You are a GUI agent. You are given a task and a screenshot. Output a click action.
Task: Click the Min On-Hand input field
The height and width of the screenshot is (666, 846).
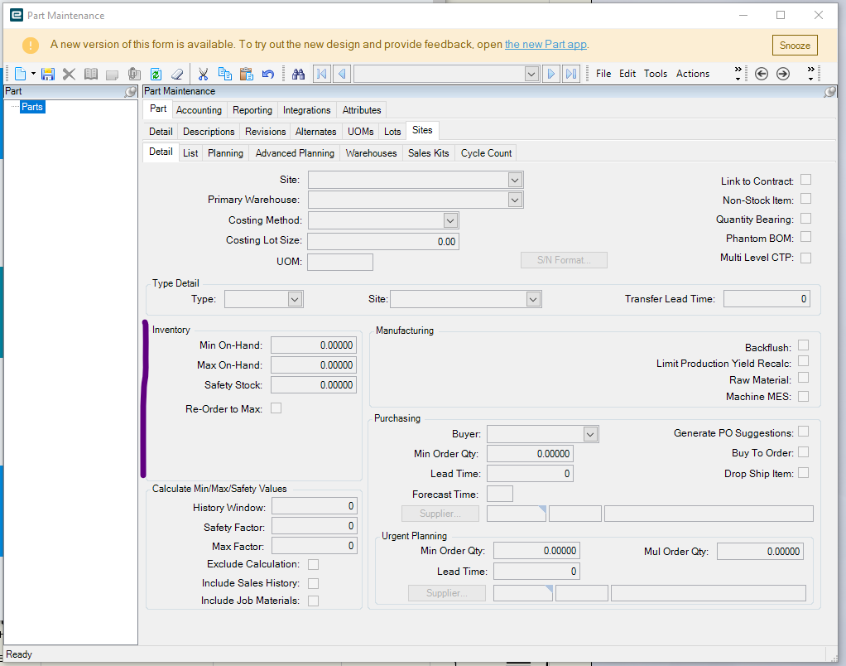click(x=313, y=345)
